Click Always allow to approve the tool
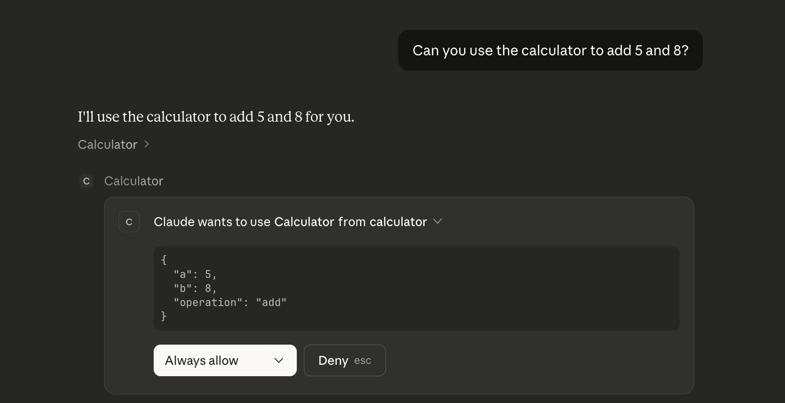This screenshot has width=785, height=403. click(x=202, y=360)
